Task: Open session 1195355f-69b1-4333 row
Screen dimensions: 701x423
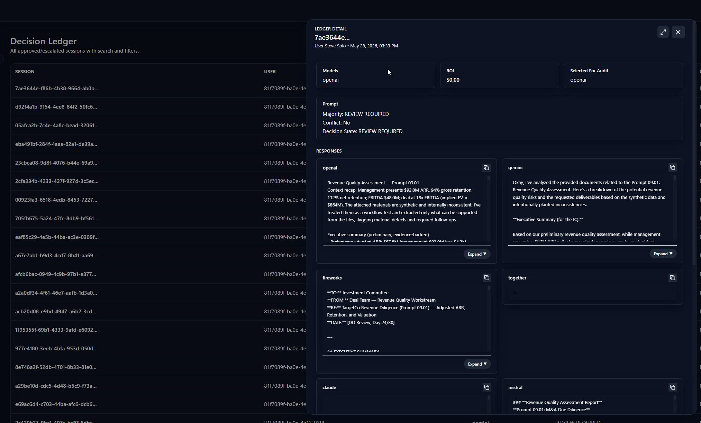Action: (158, 330)
